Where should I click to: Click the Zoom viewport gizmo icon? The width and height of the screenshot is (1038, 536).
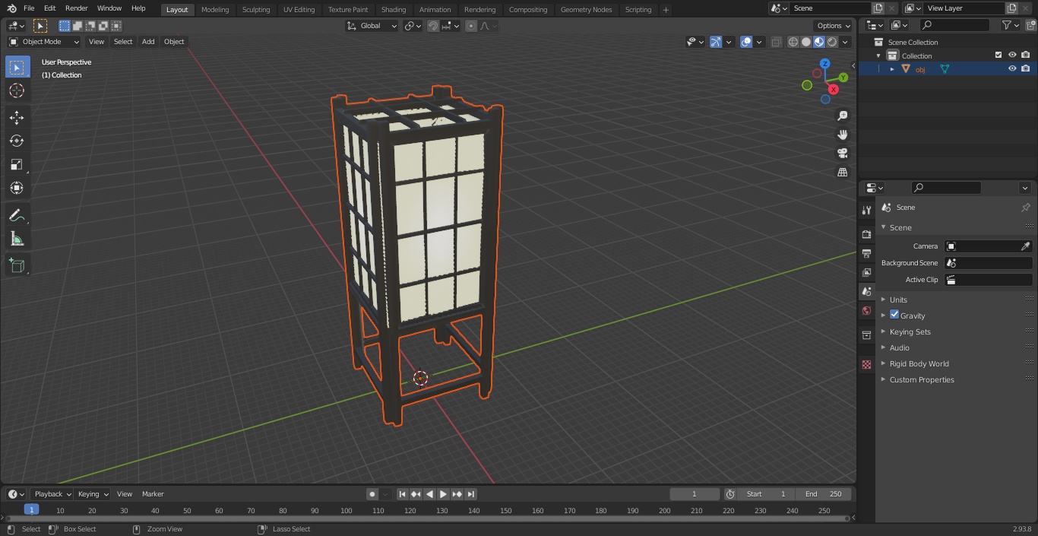pos(842,116)
